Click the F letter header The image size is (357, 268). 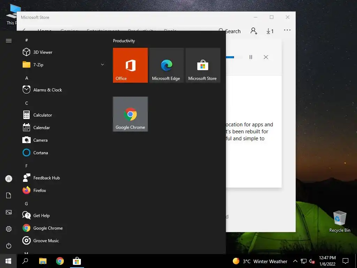tap(26, 166)
